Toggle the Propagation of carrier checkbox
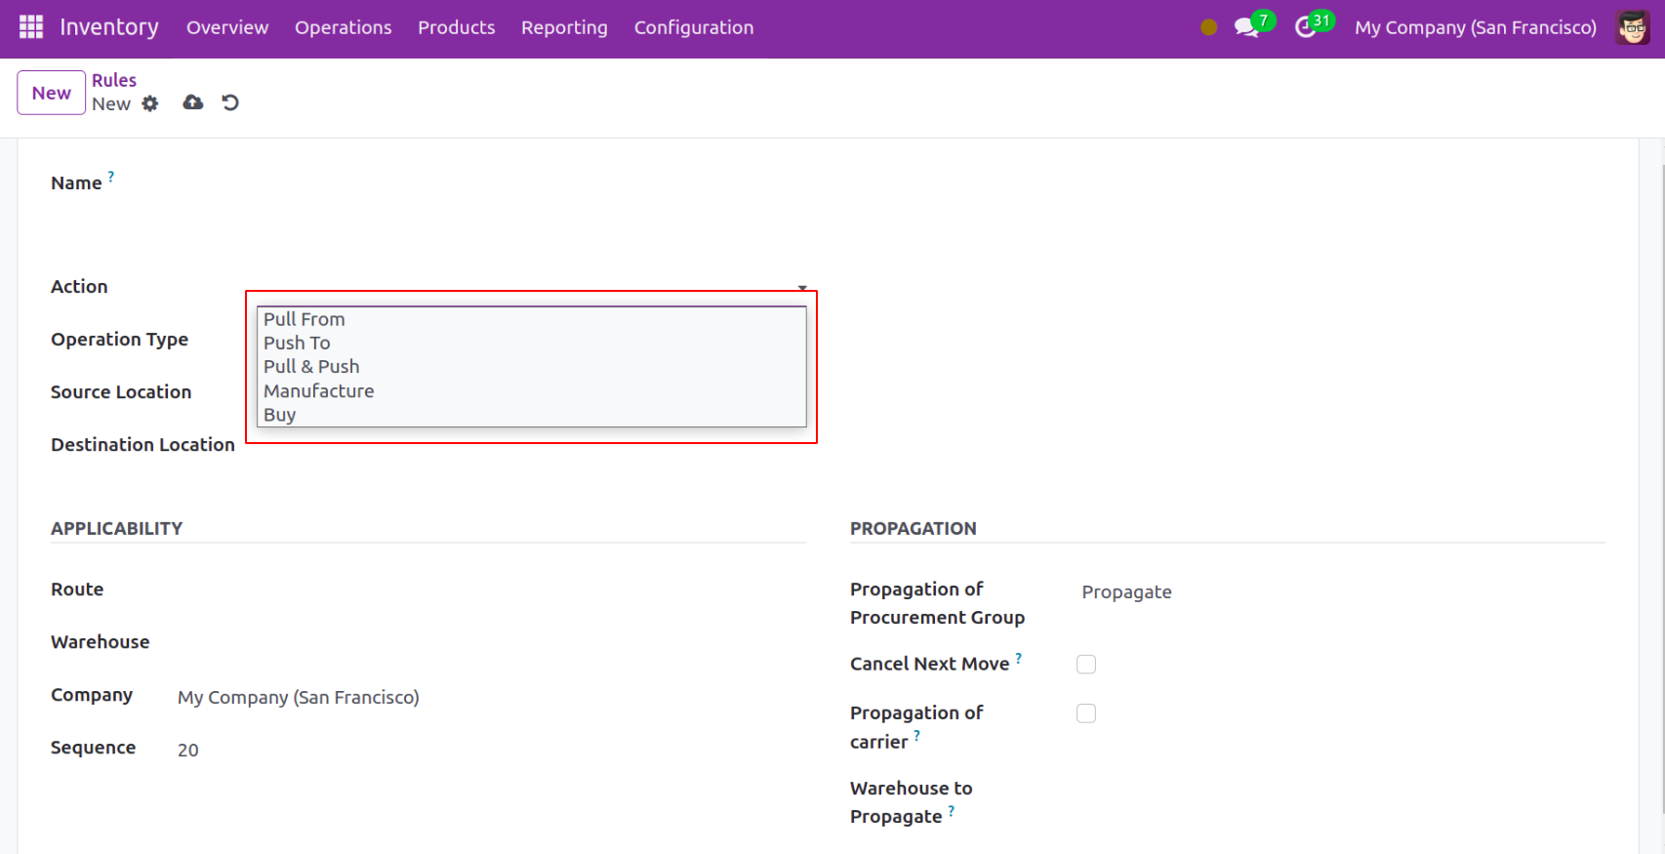This screenshot has height=854, width=1665. click(x=1085, y=713)
